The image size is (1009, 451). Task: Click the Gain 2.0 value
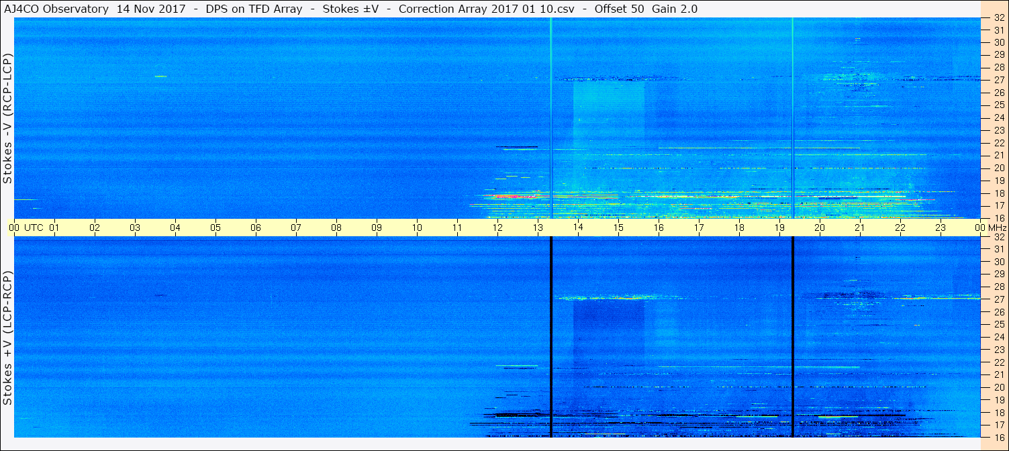pos(675,9)
